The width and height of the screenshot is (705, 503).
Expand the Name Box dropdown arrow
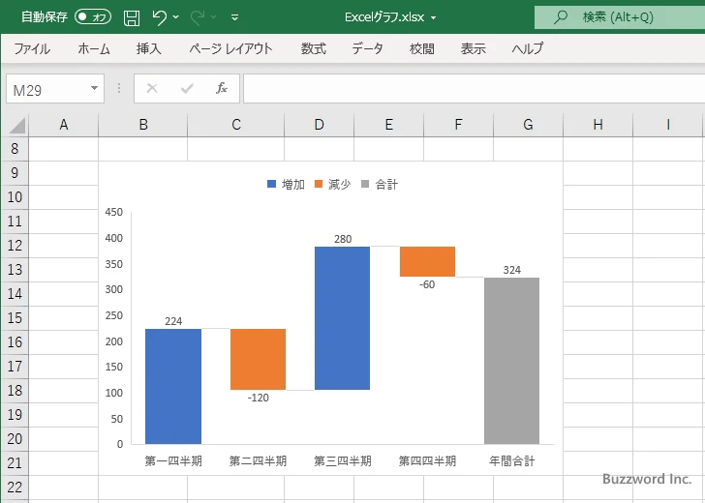(x=95, y=88)
